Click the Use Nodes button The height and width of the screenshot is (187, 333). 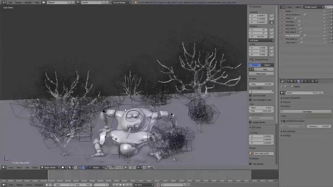coord(307,111)
